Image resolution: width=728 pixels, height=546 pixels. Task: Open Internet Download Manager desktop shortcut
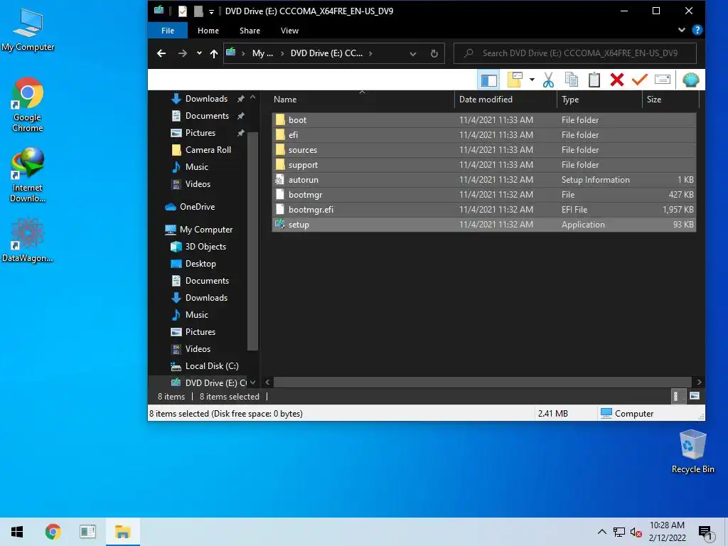point(28,175)
